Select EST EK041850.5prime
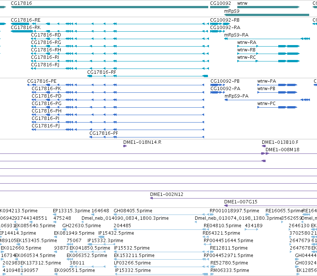The height and width of the screenshot is (276, 317). coord(90,248)
